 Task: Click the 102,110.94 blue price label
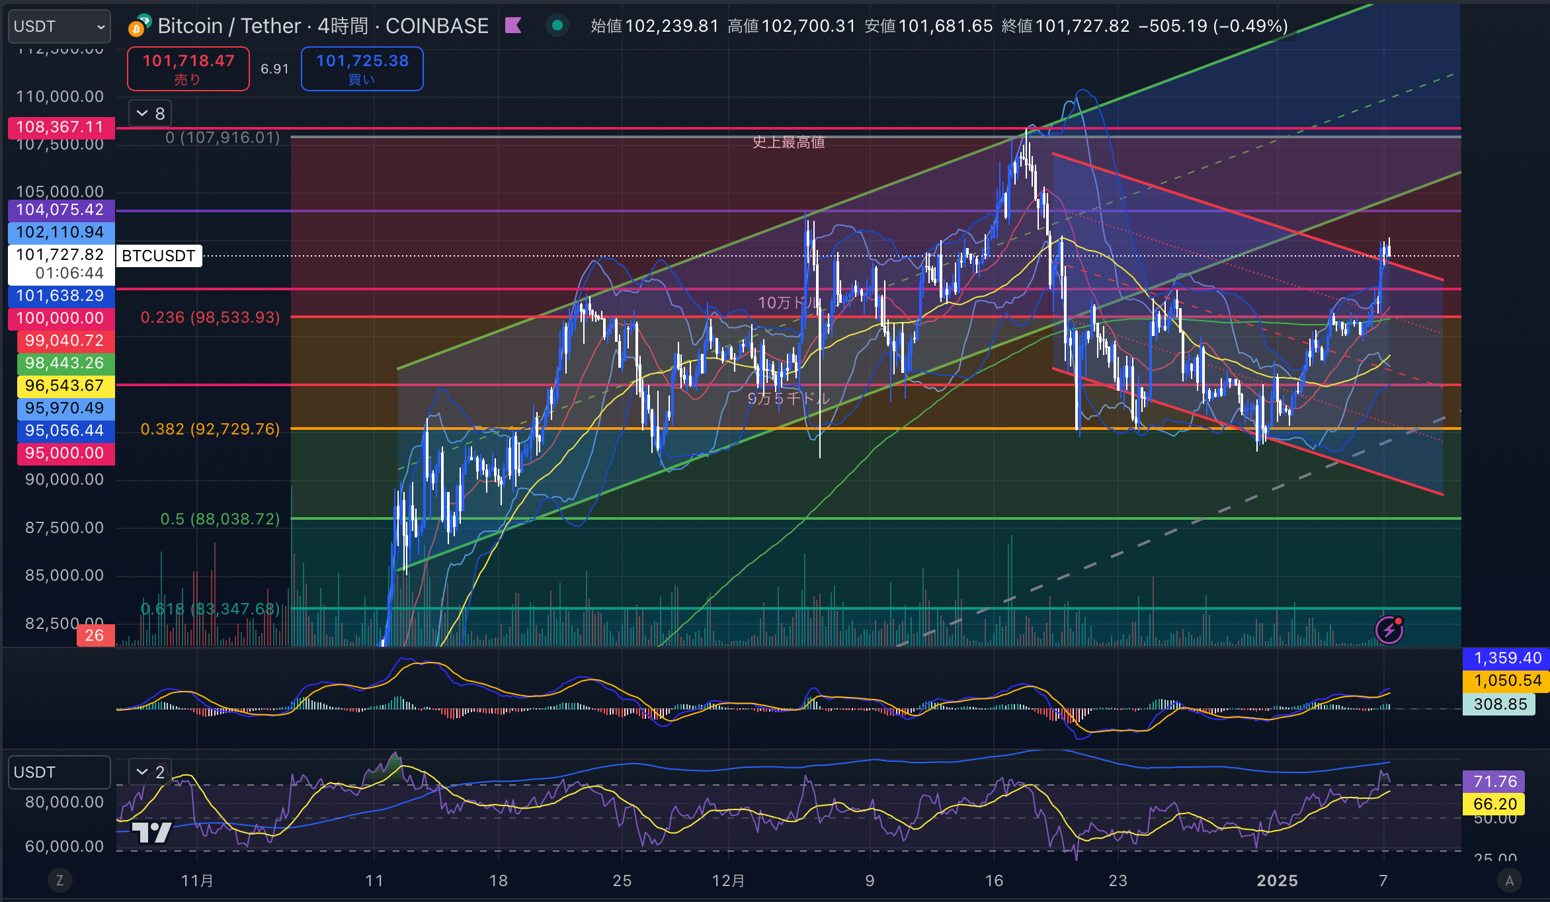coord(61,232)
